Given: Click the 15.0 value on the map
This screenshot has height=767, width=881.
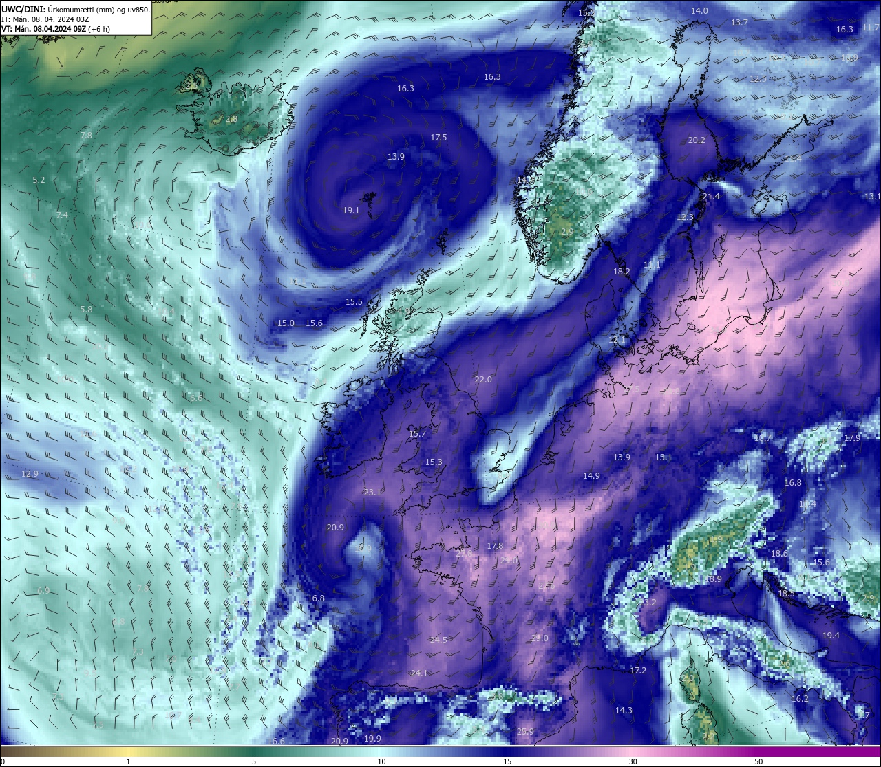Looking at the screenshot, I should point(286,323).
